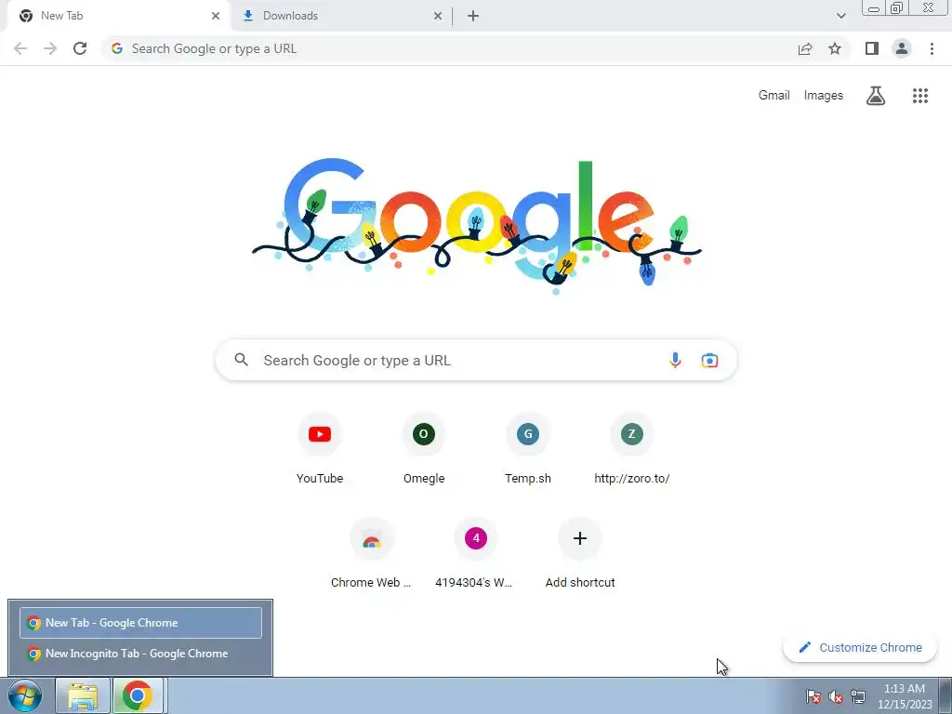
Task: Select New Incognito Tab - Google Chrome window
Action: click(x=141, y=654)
